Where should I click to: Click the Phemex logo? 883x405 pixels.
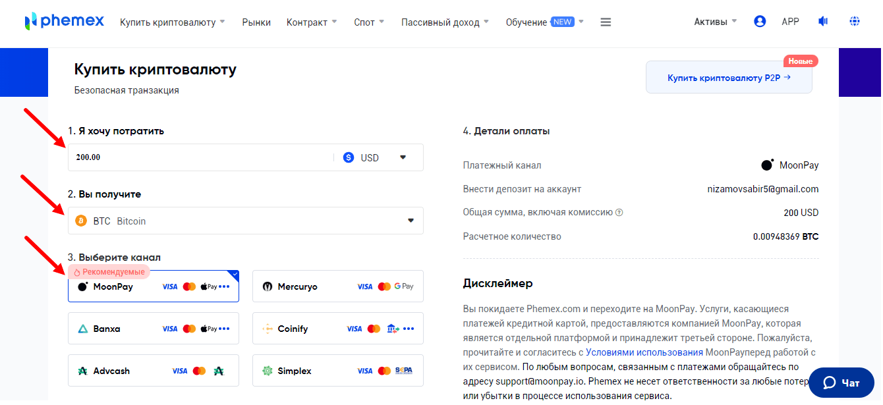pos(64,22)
